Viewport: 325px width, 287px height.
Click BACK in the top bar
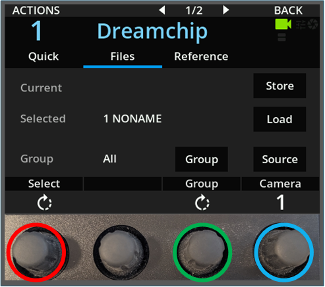tap(288, 11)
